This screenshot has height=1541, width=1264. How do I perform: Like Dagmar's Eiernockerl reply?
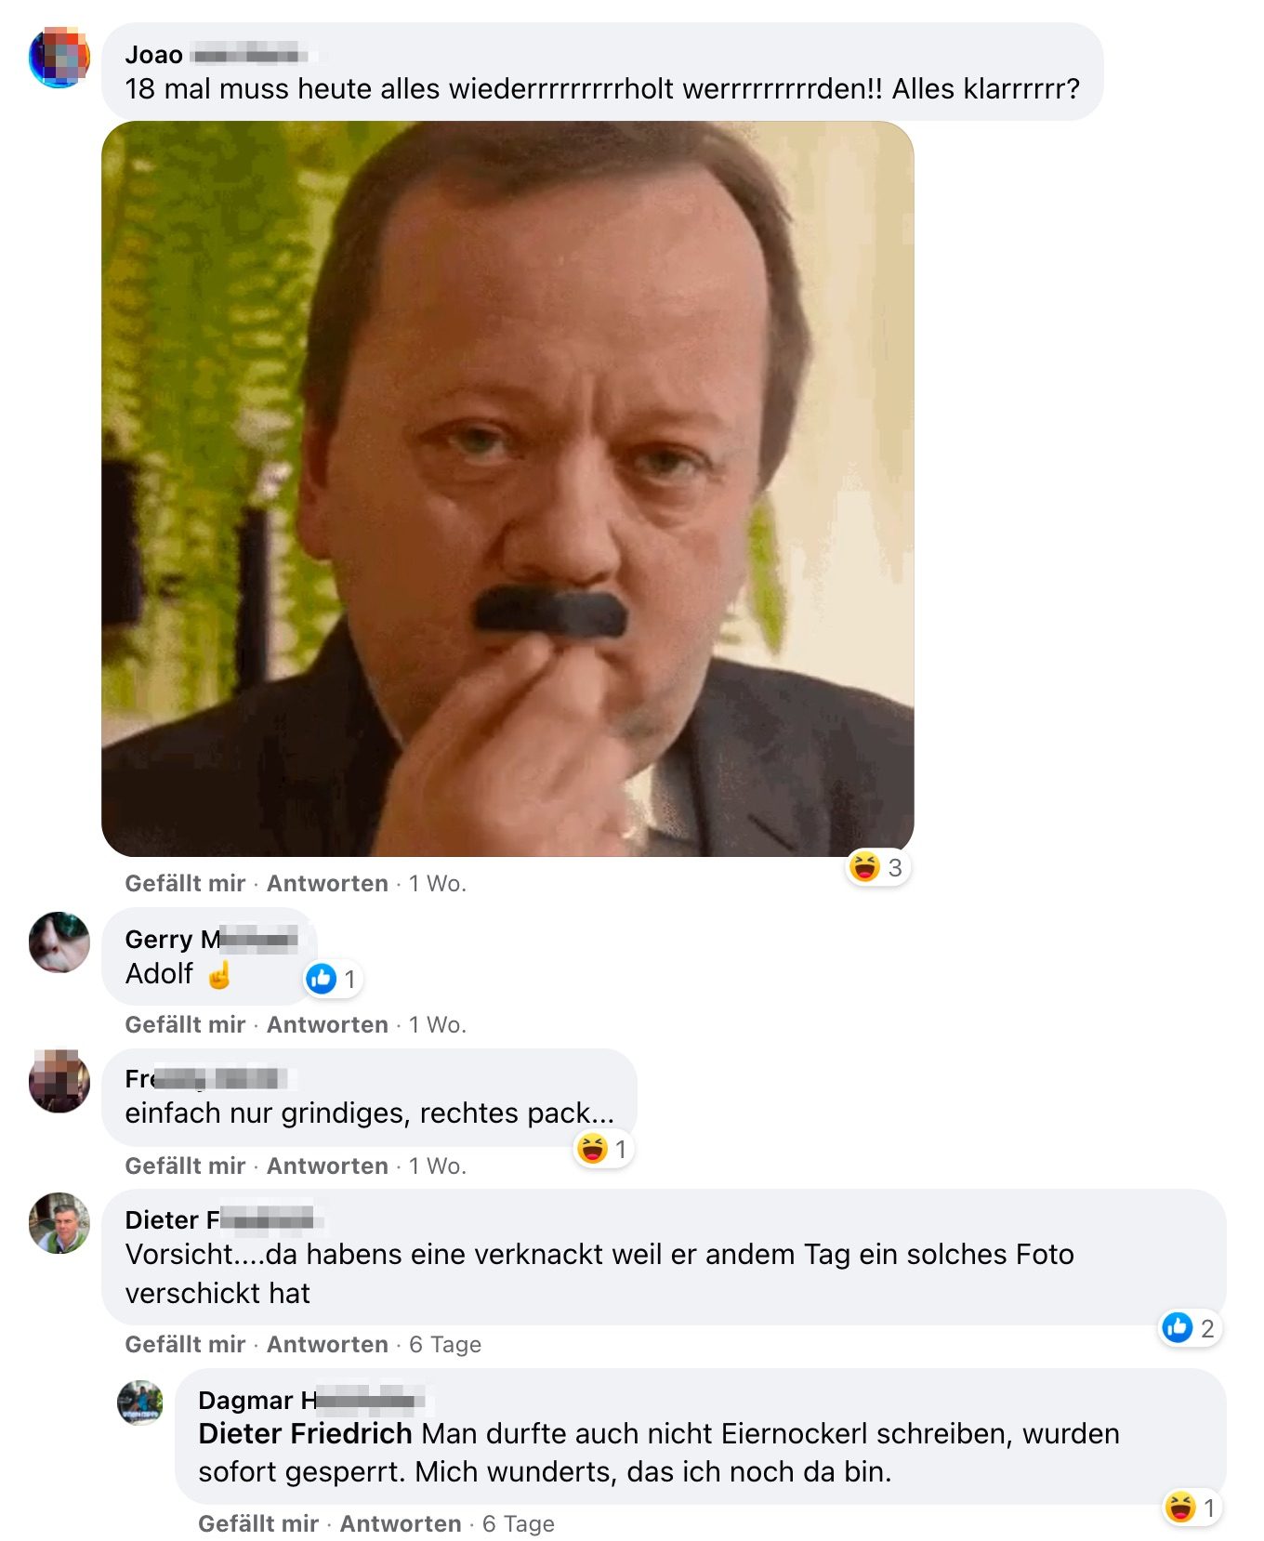[x=258, y=1523]
